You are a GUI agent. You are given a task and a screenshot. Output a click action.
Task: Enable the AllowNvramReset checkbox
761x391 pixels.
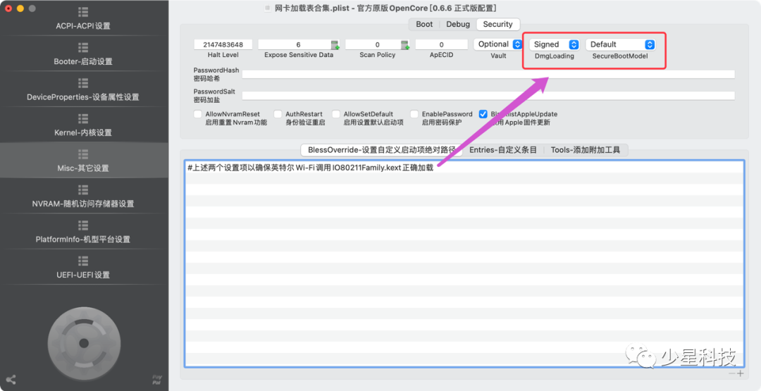pos(198,114)
